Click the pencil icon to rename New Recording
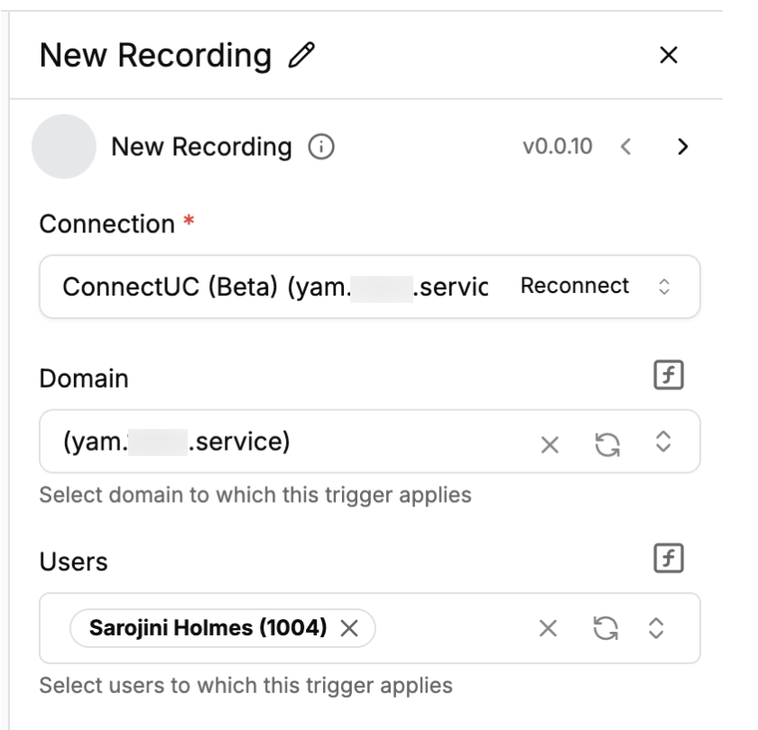 point(301,55)
